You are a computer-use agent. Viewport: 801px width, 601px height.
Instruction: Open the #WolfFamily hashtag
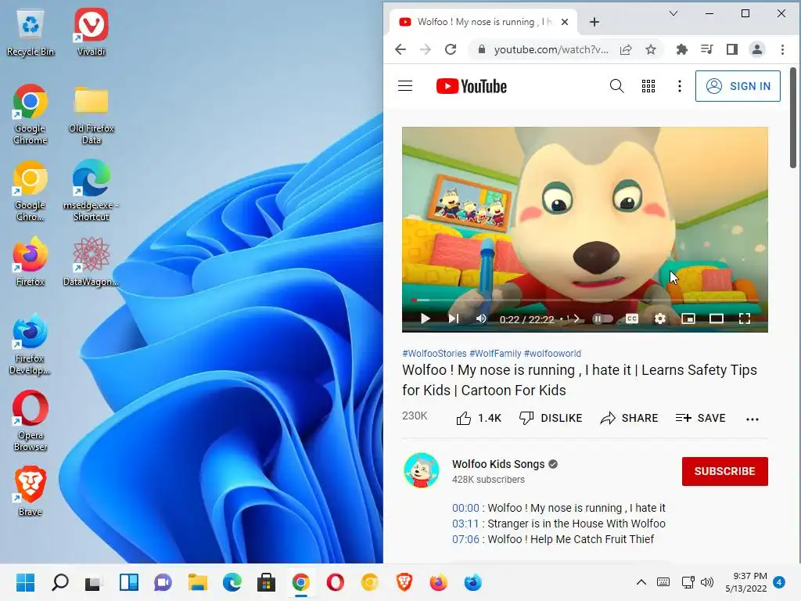(x=495, y=353)
